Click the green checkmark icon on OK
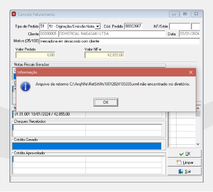Screen dimensions: 213x192 coord(181,154)
